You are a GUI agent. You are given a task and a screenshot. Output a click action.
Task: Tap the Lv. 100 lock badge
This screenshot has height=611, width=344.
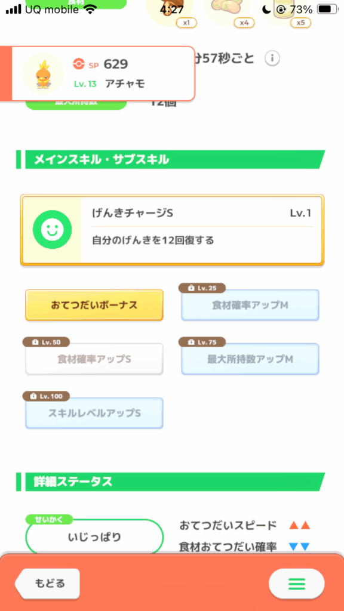[x=46, y=396]
